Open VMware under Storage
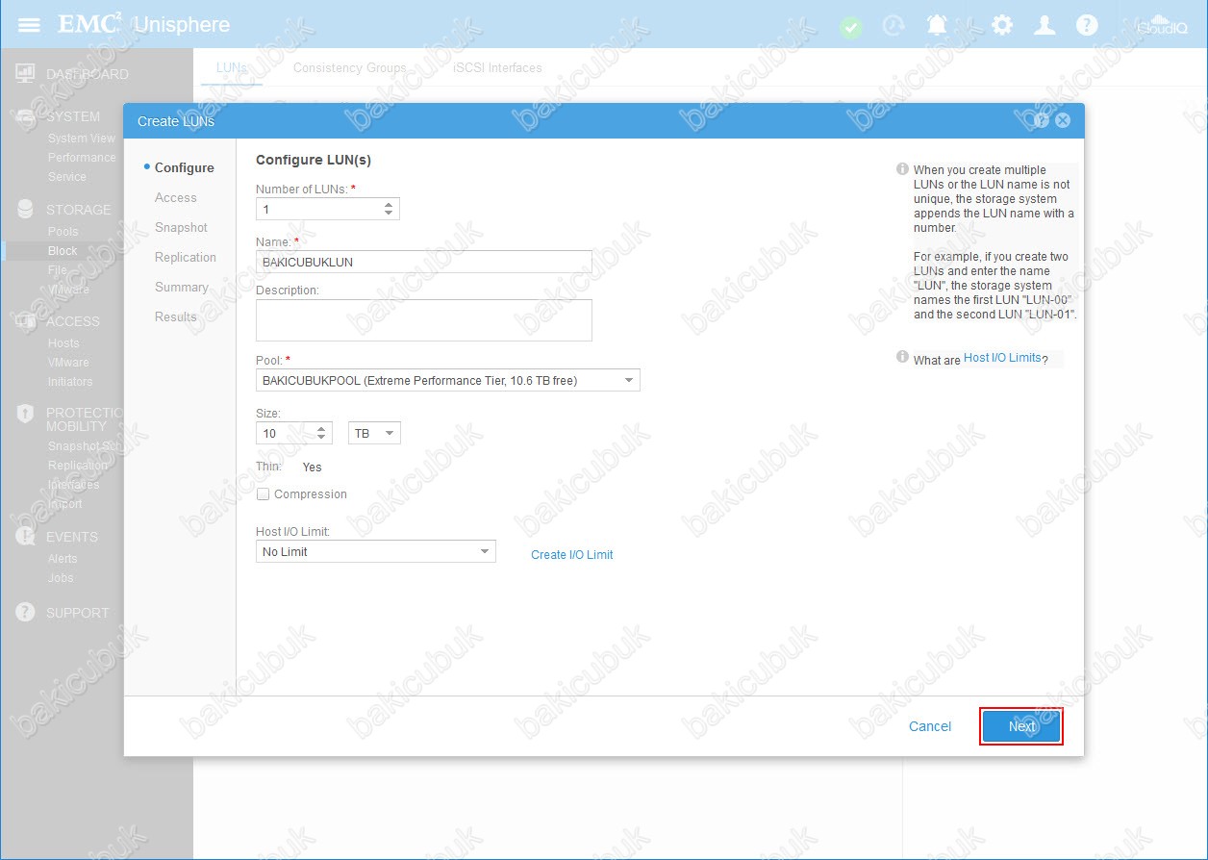Image resolution: width=1208 pixels, height=860 pixels. [68, 290]
